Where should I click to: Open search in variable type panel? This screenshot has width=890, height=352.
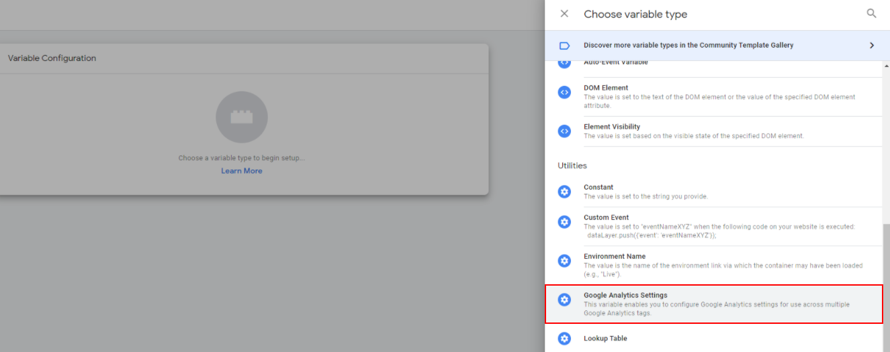tap(871, 13)
